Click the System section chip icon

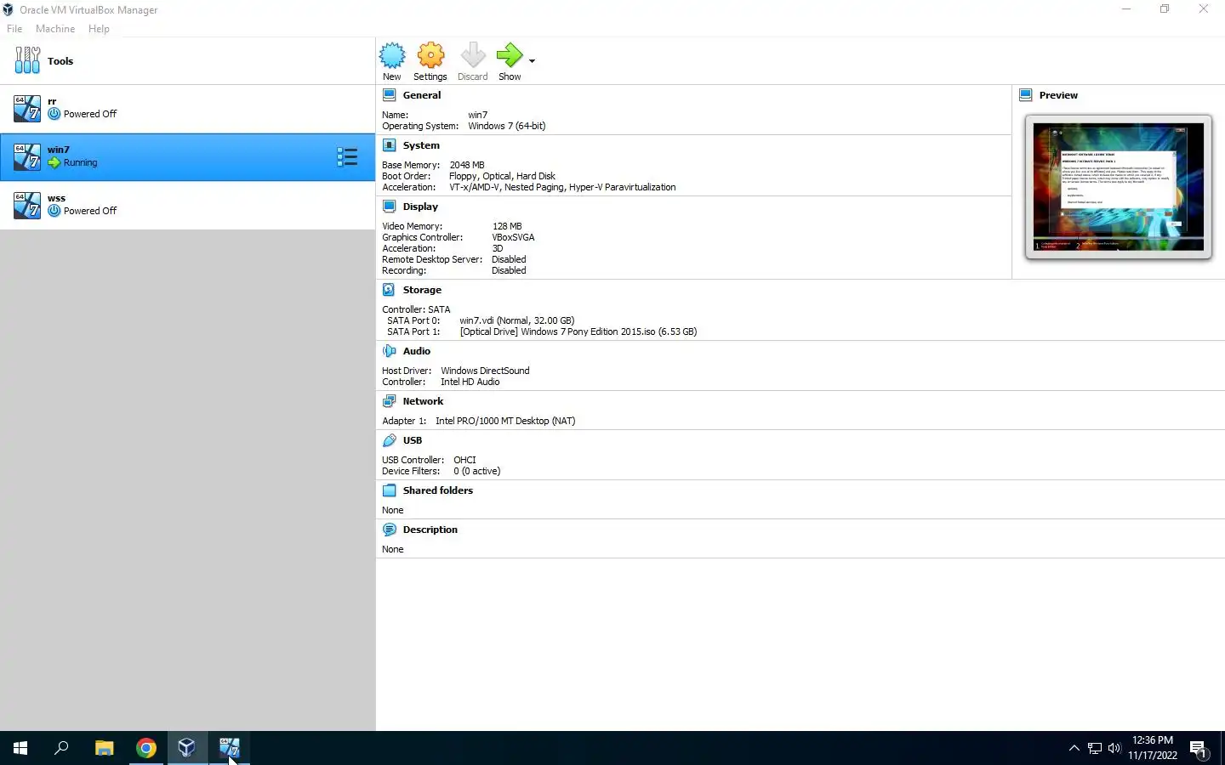(x=390, y=145)
